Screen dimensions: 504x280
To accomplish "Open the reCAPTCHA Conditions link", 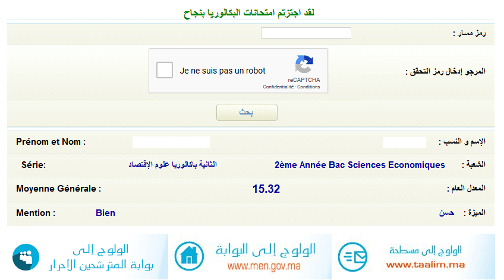I will [309, 87].
